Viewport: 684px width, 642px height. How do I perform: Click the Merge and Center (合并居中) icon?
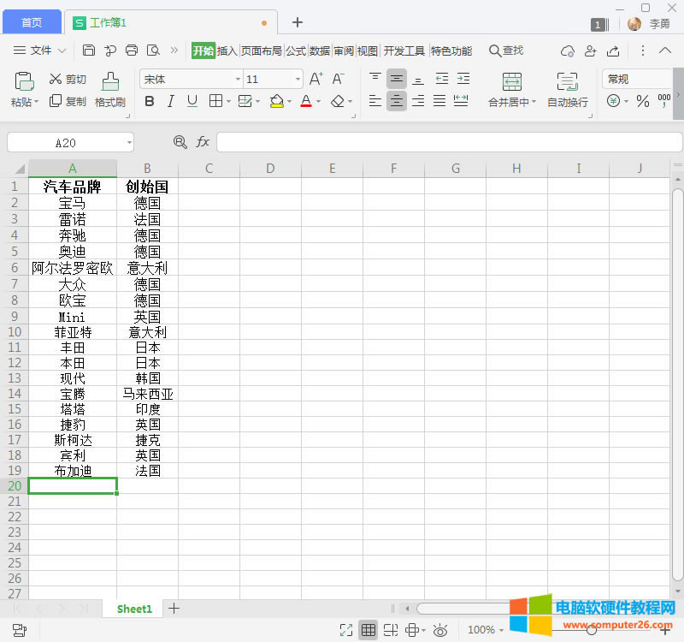point(511,82)
